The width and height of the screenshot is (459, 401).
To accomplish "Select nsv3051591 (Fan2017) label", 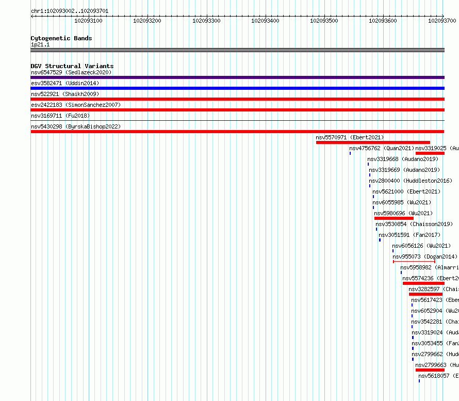I will [x=409, y=235].
